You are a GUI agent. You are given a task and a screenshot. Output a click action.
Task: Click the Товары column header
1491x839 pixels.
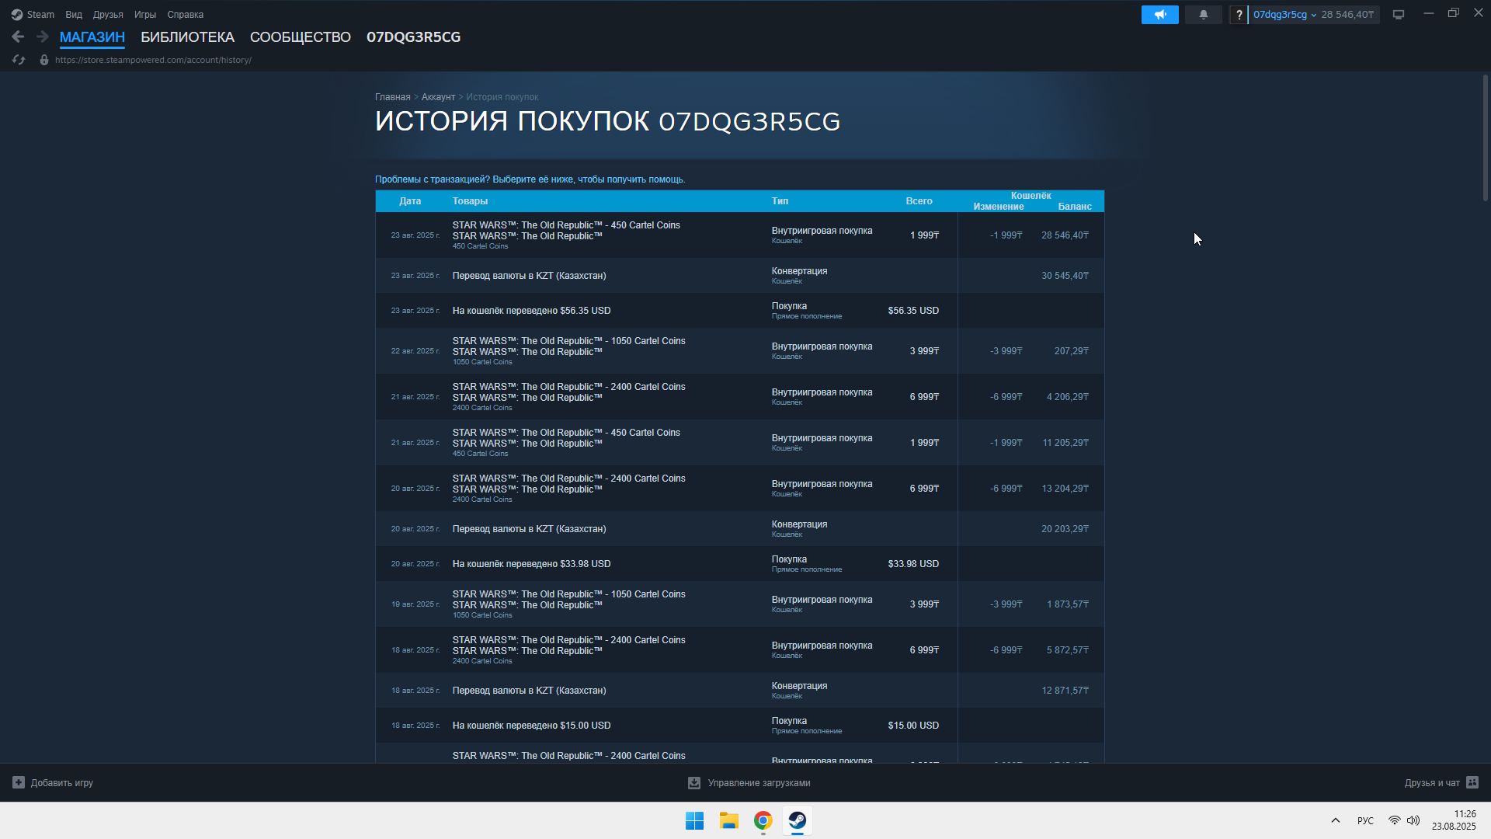pos(470,201)
